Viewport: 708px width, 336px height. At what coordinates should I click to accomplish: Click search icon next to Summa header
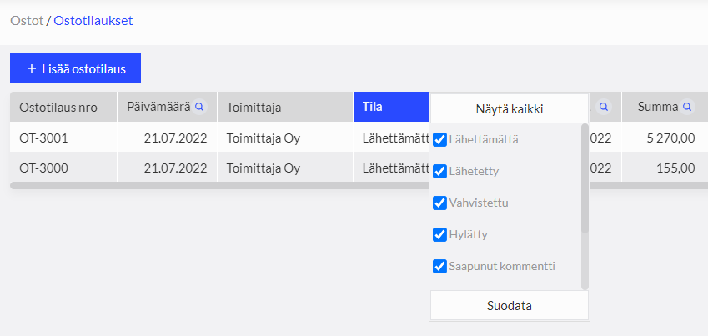[687, 107]
